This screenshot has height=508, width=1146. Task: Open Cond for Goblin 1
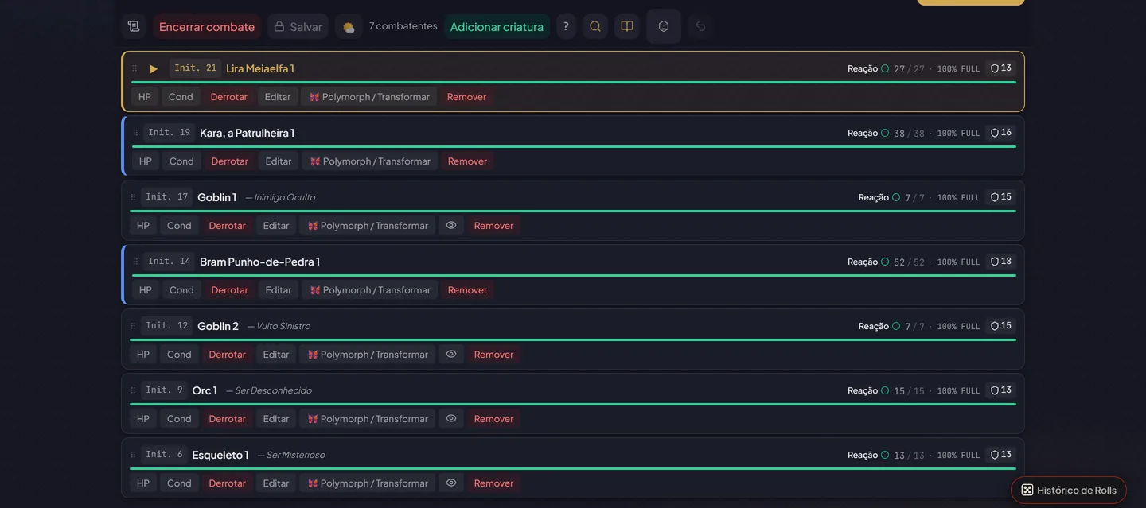point(179,225)
